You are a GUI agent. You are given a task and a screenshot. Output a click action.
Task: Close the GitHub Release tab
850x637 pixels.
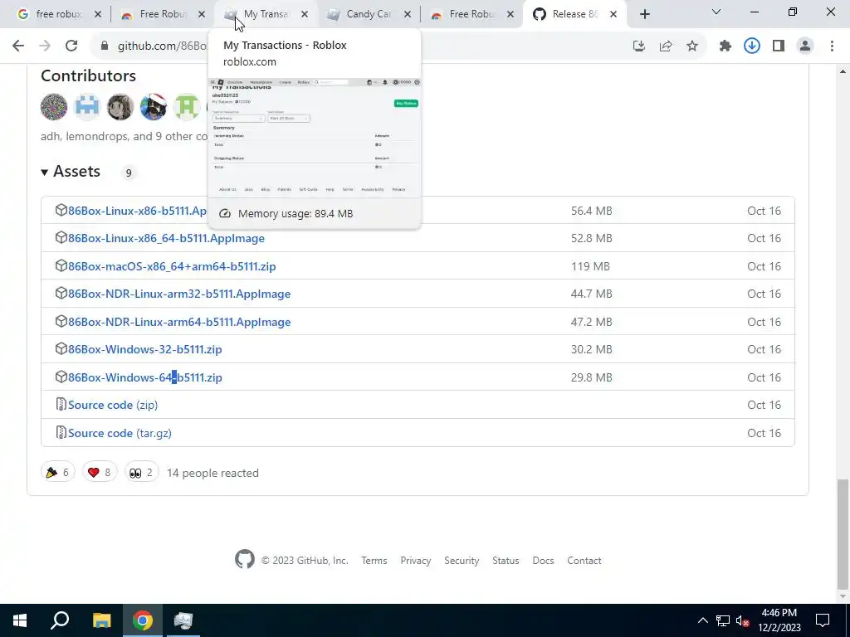613,14
